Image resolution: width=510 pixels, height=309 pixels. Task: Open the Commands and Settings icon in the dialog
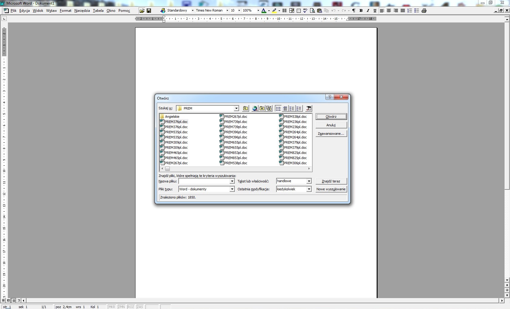tap(309, 108)
